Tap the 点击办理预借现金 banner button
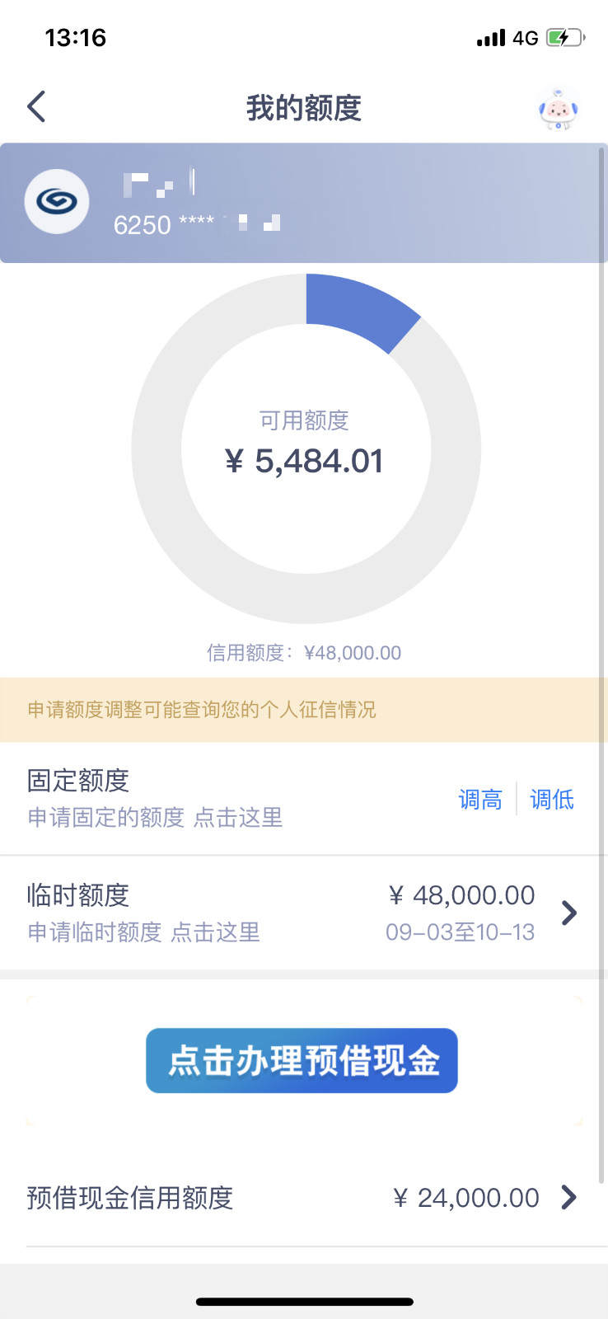The width and height of the screenshot is (608, 1319). tap(302, 1060)
